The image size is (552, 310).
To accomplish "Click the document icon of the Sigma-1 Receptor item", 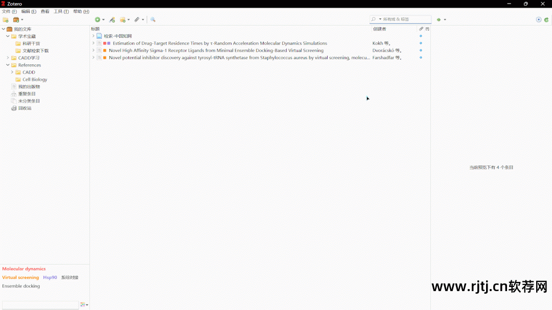I will coord(99,51).
